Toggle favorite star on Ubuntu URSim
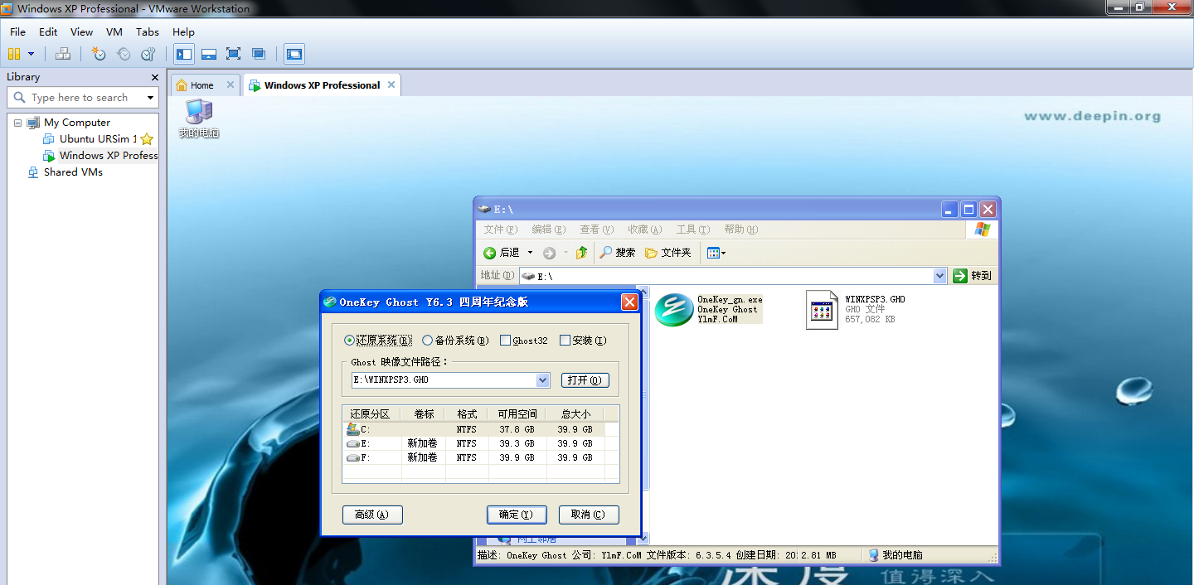 (147, 138)
